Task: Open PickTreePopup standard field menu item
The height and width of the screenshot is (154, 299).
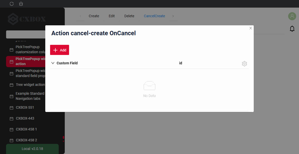Action: coord(28,73)
